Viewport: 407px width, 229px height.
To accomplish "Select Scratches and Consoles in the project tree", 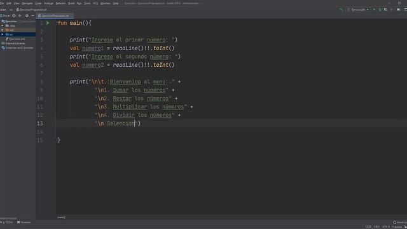I will coord(18,48).
